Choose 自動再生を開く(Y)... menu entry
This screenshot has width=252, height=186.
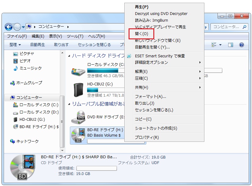point(152,47)
